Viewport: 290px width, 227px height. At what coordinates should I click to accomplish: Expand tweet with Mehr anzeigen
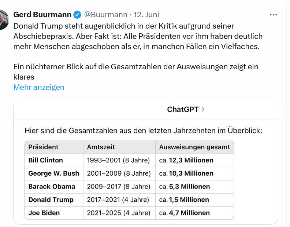39,87
